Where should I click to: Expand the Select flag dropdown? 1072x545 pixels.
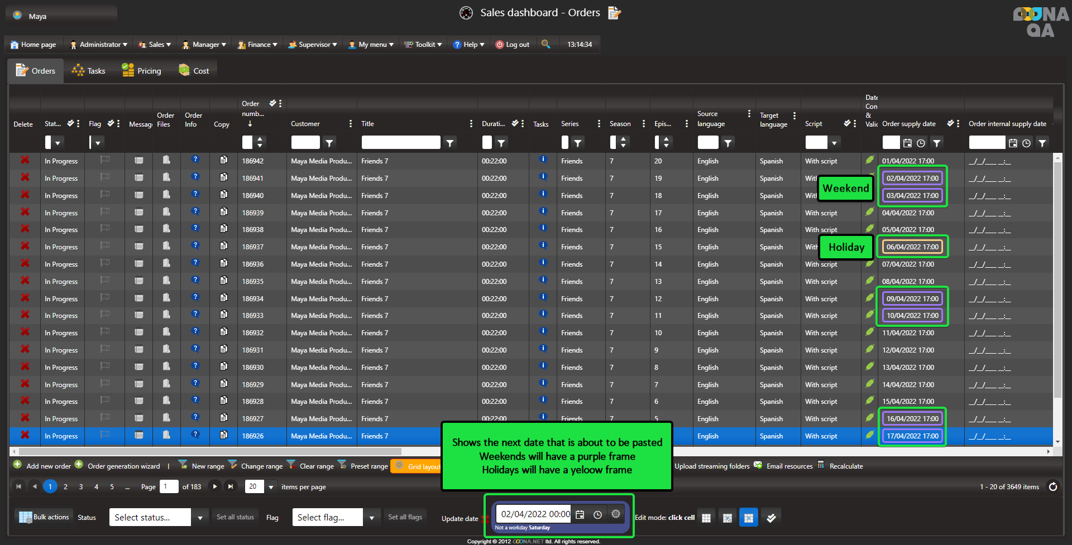(372, 518)
